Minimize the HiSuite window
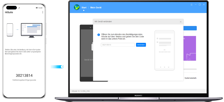The width and height of the screenshot is (224, 102). pyautogui.click(x=195, y=4)
